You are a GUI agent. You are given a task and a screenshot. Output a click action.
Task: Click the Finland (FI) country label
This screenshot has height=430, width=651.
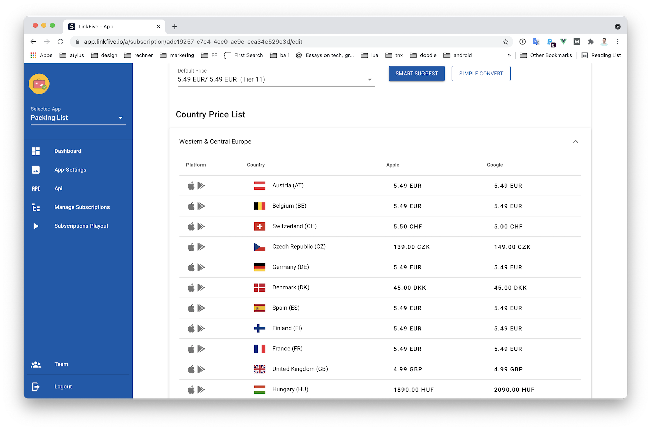(287, 328)
